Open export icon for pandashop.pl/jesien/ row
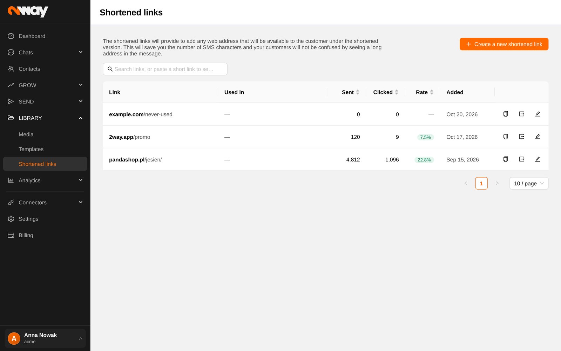 point(522,159)
